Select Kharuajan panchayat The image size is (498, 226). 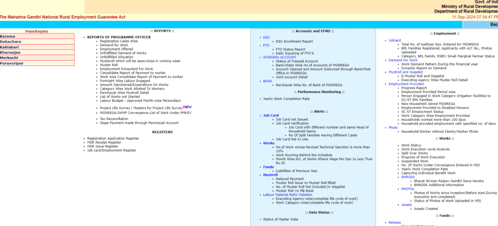click(x=11, y=52)
